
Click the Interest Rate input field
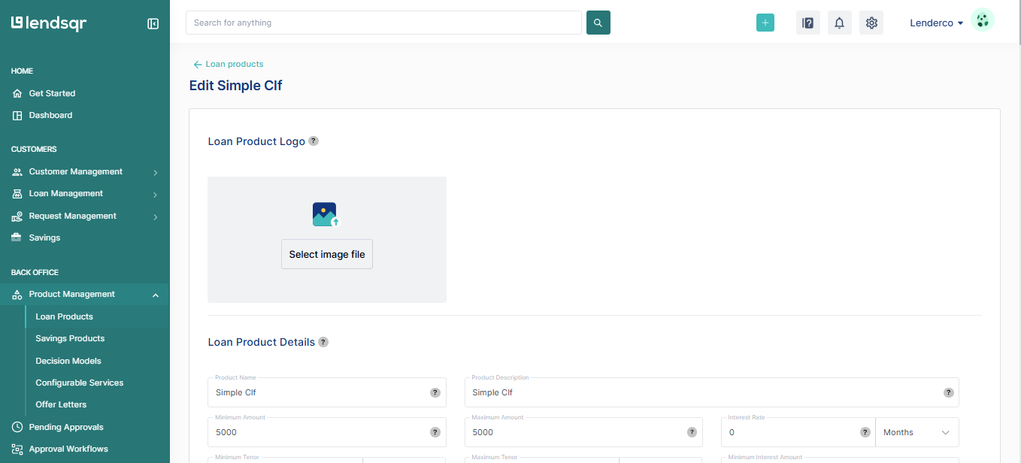pos(798,432)
